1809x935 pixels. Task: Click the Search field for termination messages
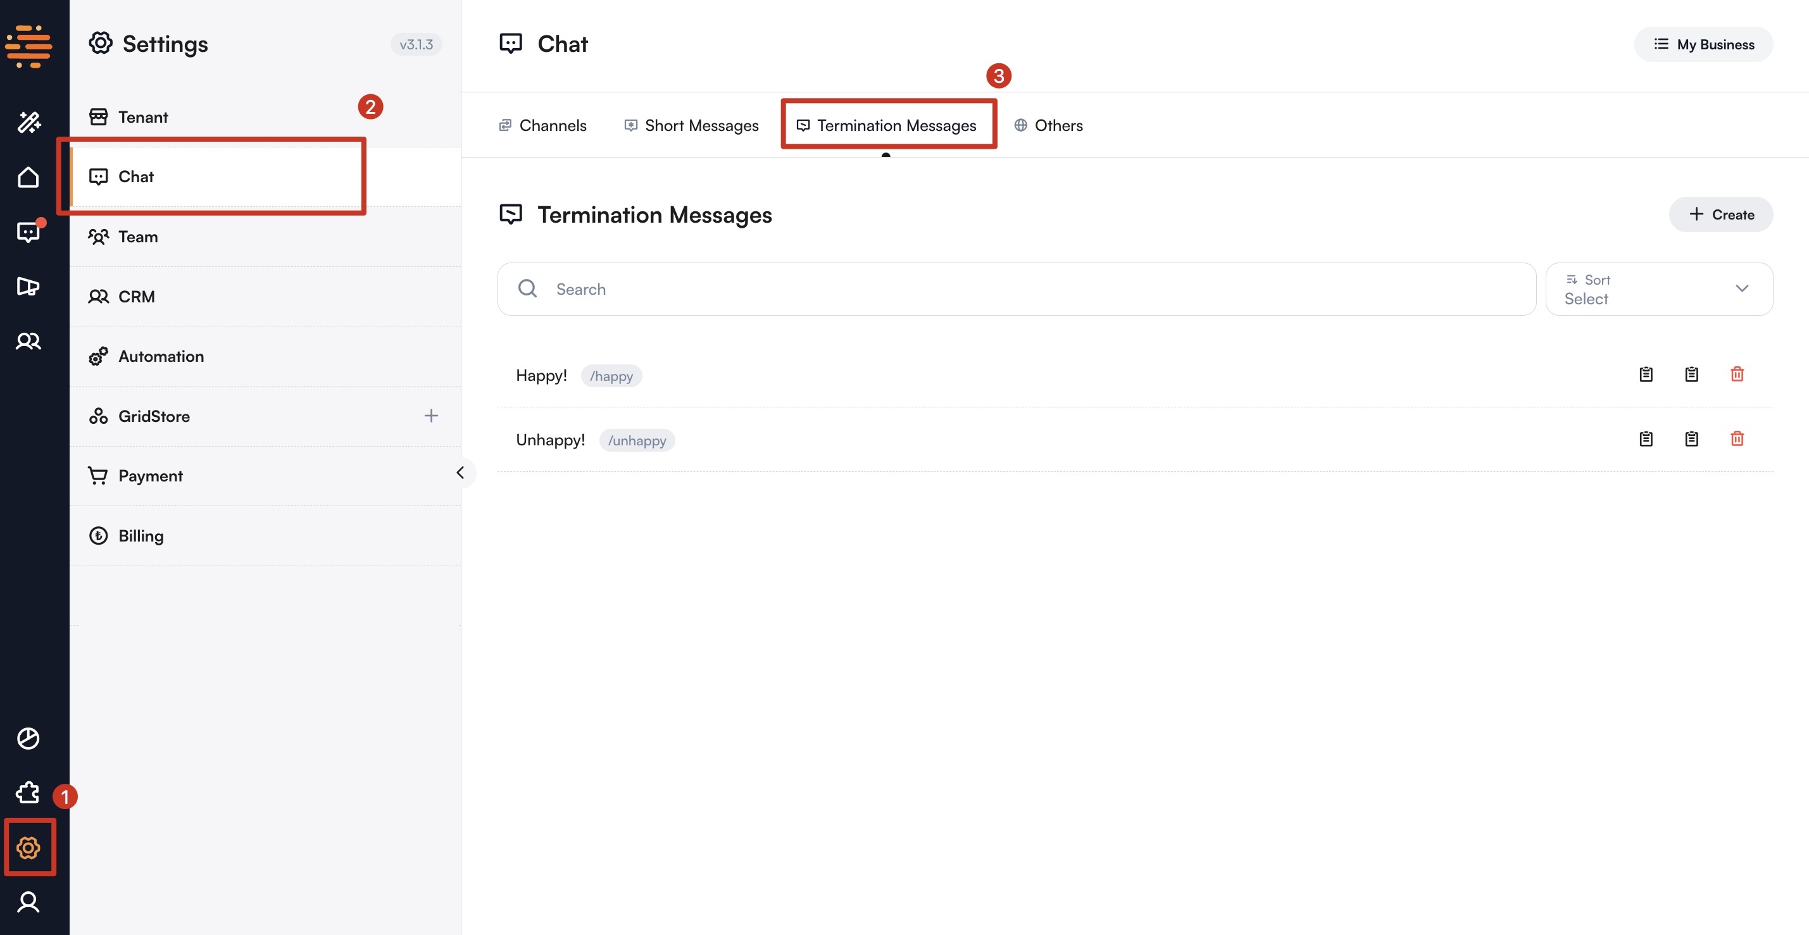(x=842, y=288)
